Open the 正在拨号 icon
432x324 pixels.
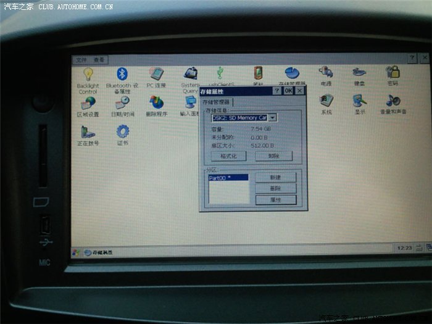coord(88,132)
